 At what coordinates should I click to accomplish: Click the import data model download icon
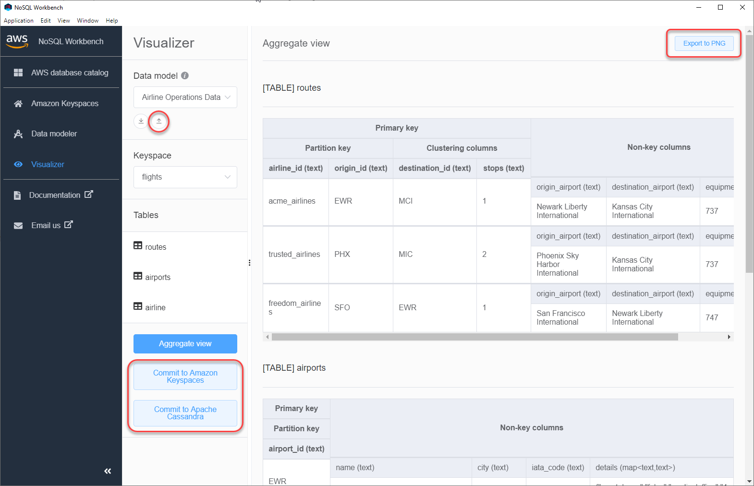pos(141,121)
